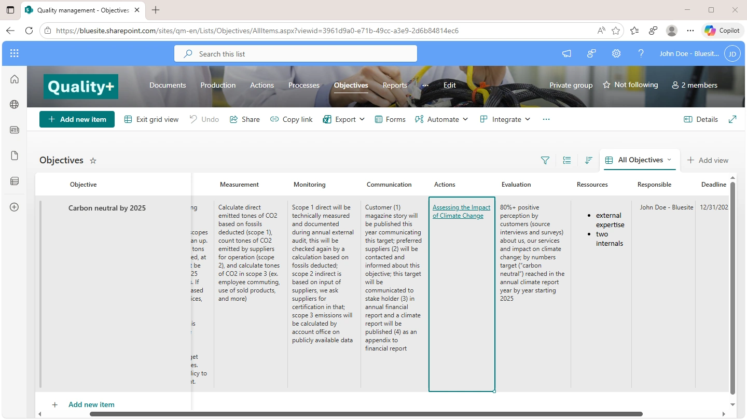Screen dimensions: 747x420
Task: Click the Add new item button
Action: tap(77, 119)
